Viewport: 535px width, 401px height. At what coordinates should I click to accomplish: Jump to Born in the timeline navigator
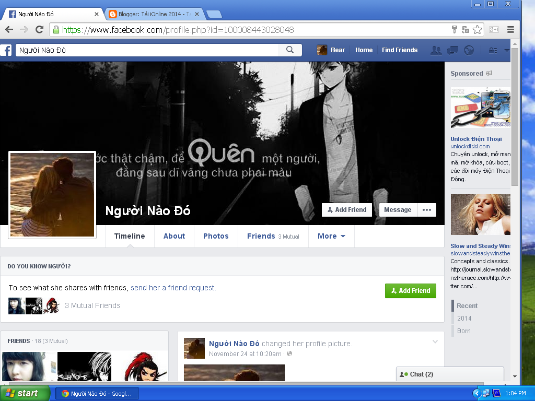click(464, 331)
